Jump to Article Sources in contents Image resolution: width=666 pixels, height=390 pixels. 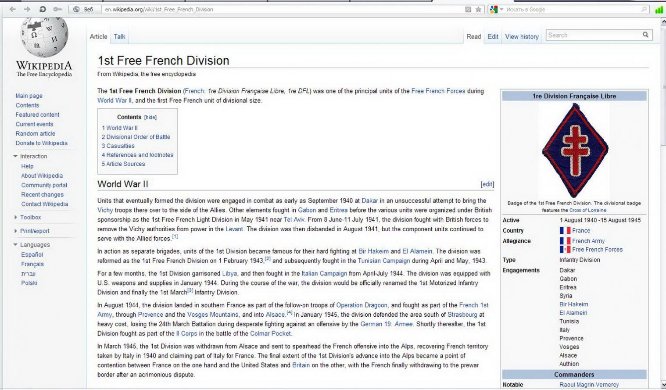123,164
